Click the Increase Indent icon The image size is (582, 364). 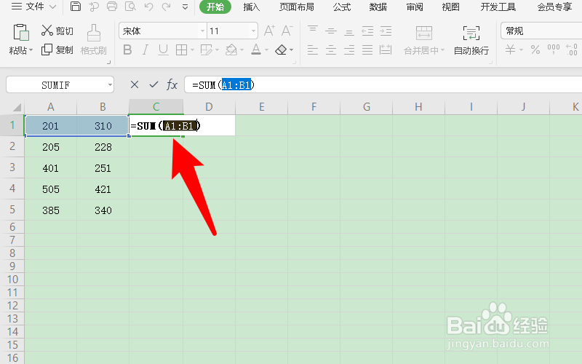[386, 31]
